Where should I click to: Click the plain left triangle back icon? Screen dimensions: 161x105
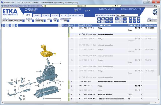coord(139,22)
